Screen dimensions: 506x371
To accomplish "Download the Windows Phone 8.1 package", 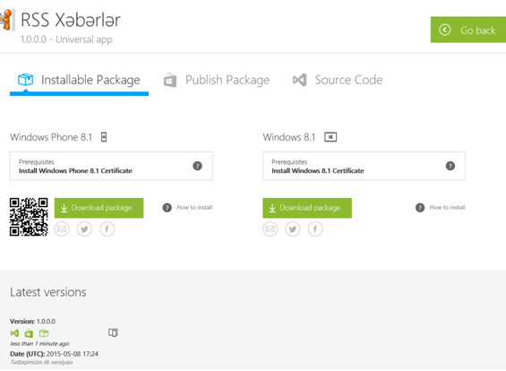I will coord(99,208).
